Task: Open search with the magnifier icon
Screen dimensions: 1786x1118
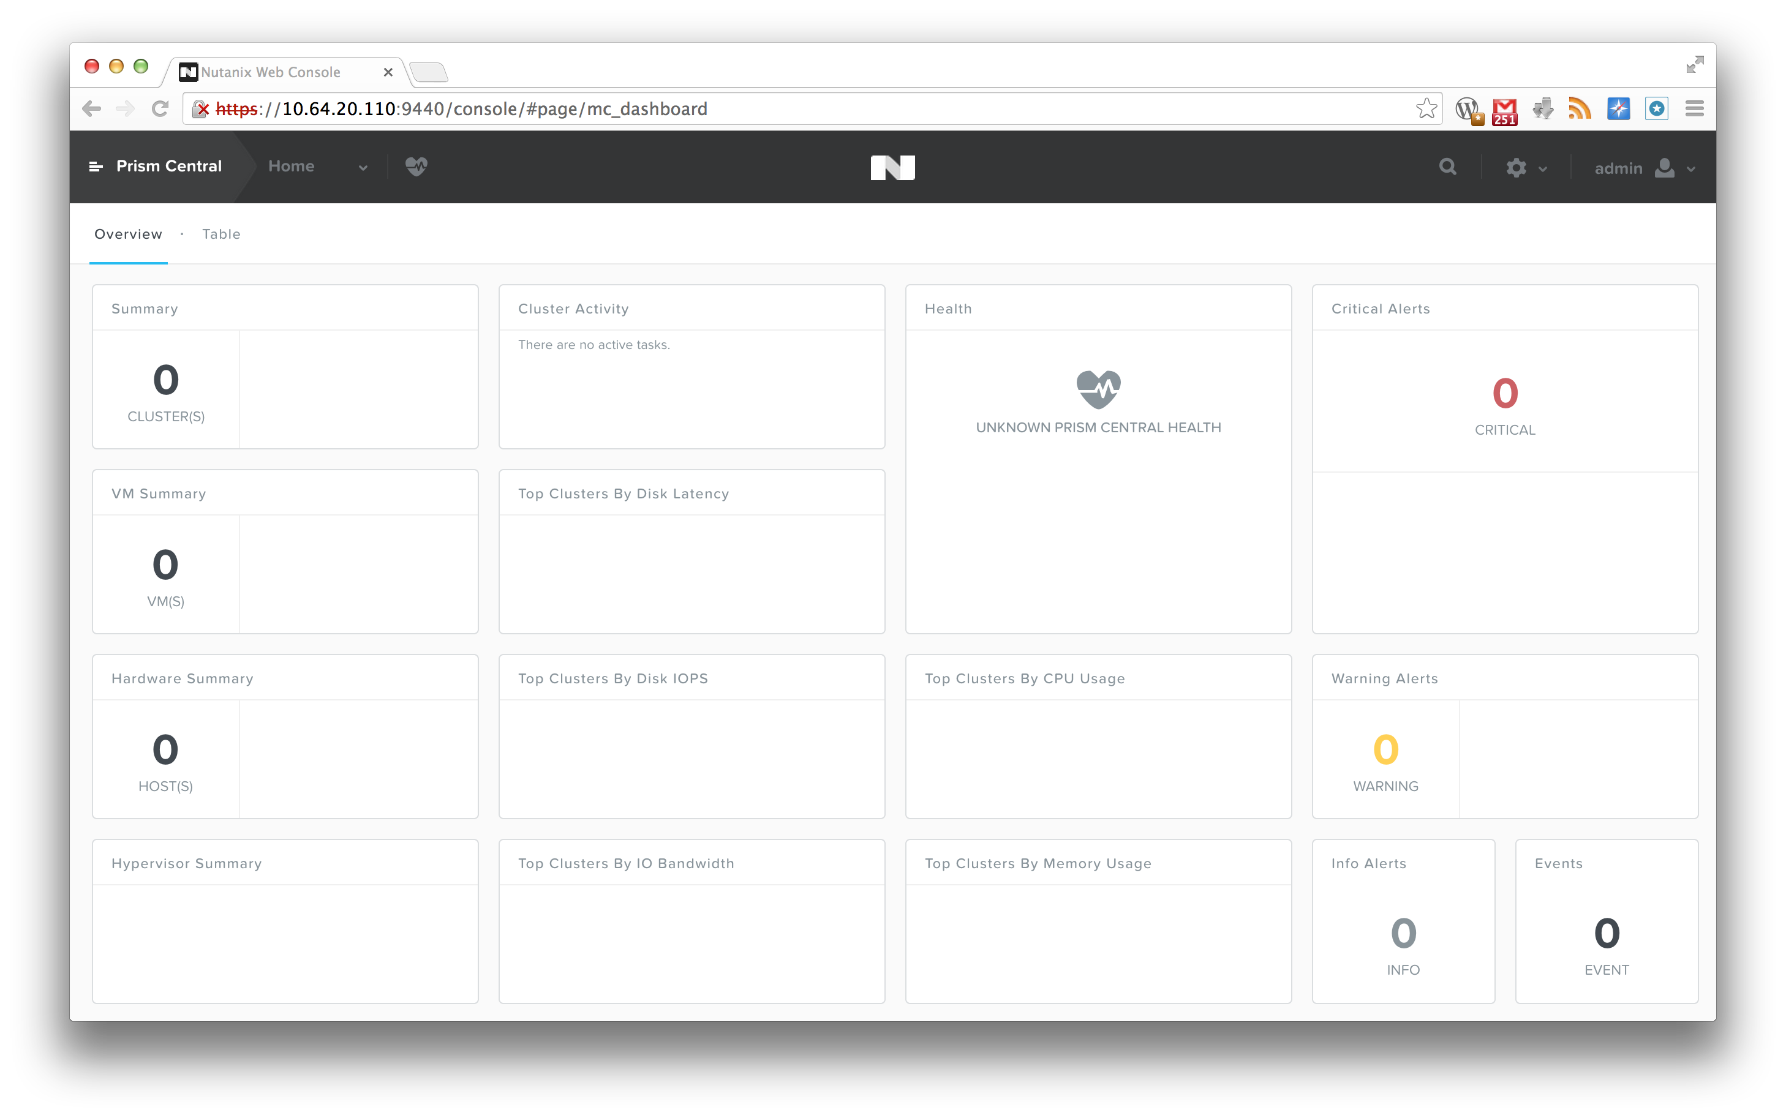Action: [x=1447, y=167]
